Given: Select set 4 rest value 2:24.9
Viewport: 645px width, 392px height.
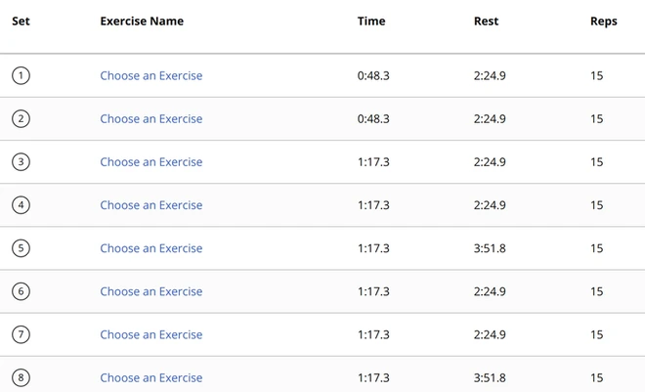Looking at the screenshot, I should [490, 205].
